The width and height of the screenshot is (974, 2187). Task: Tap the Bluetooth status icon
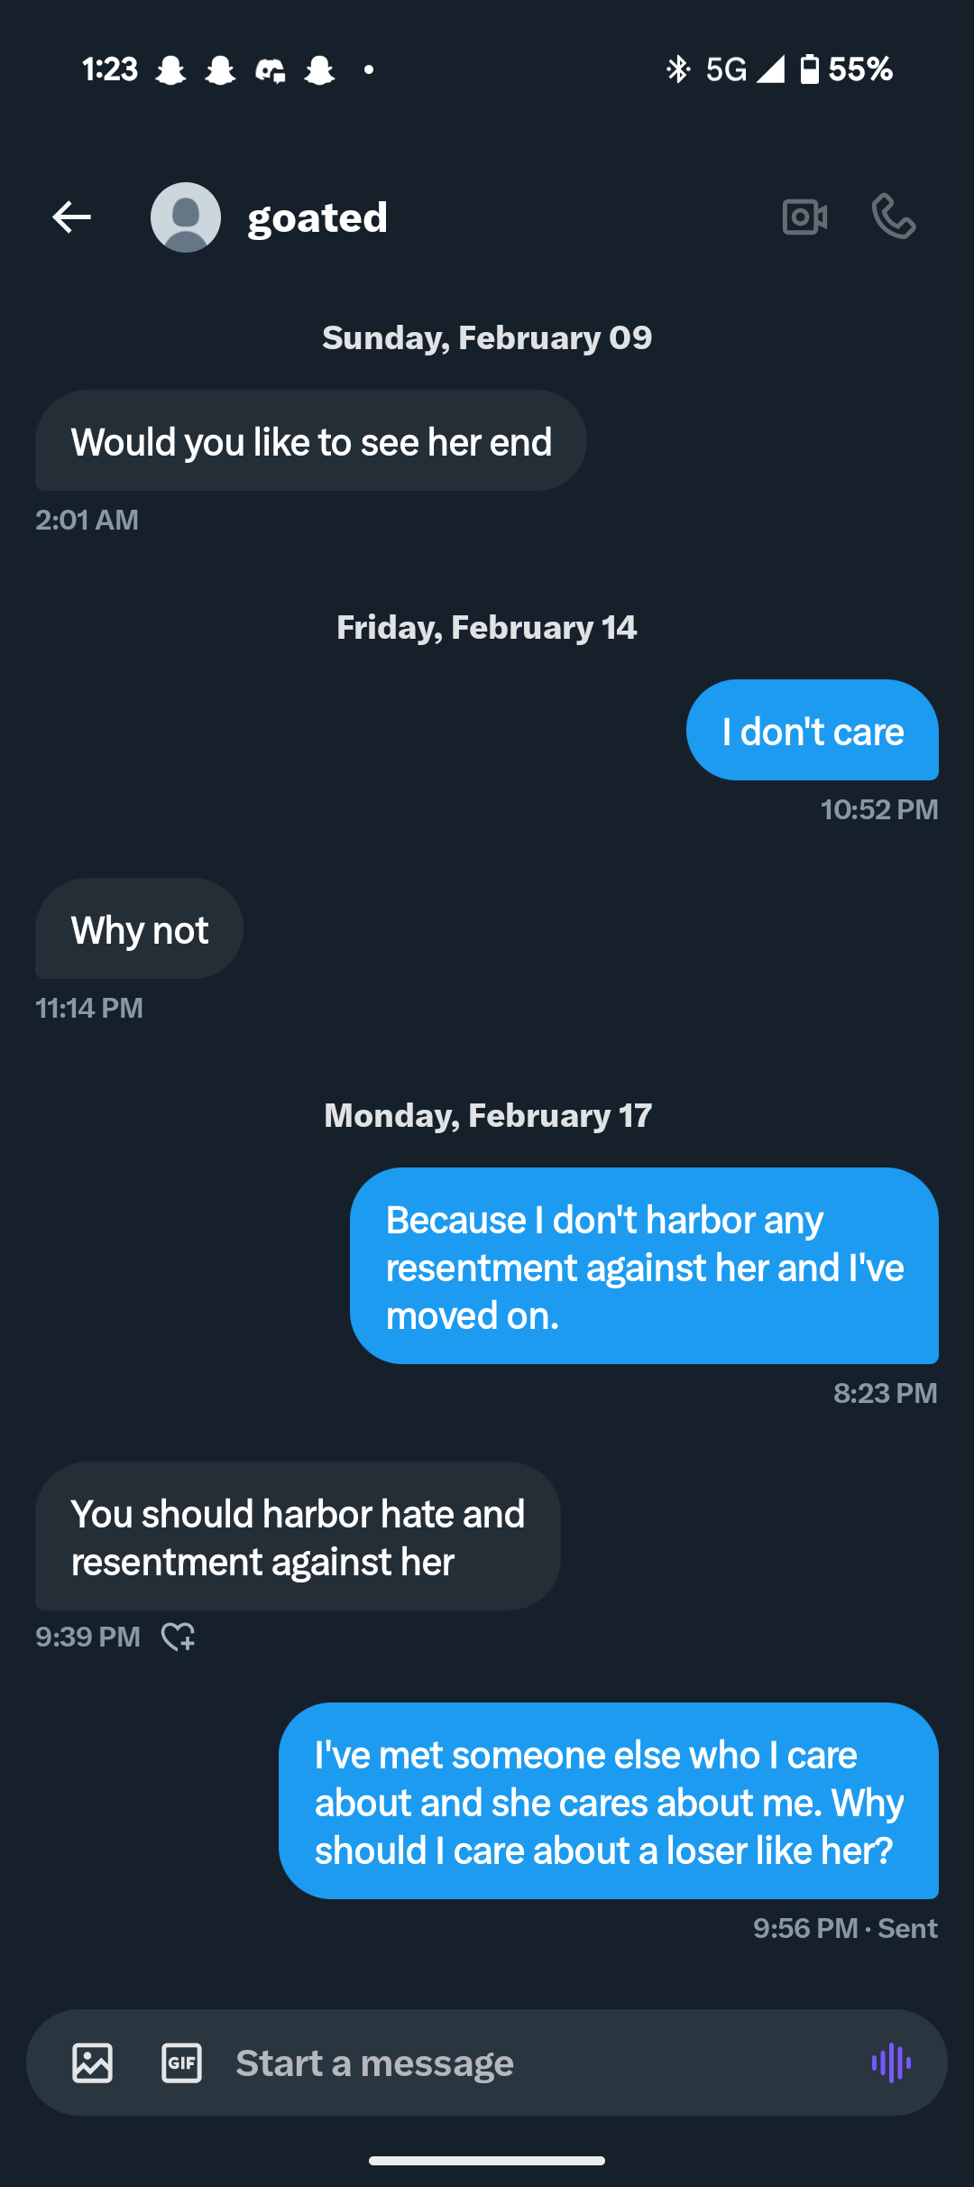tap(677, 69)
